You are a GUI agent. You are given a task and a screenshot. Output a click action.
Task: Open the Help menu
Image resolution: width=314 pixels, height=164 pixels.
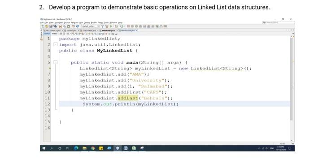(x=120, y=22)
